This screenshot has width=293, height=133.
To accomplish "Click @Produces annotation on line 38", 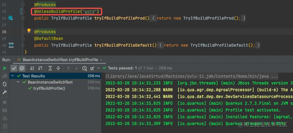I will (45, 32).
